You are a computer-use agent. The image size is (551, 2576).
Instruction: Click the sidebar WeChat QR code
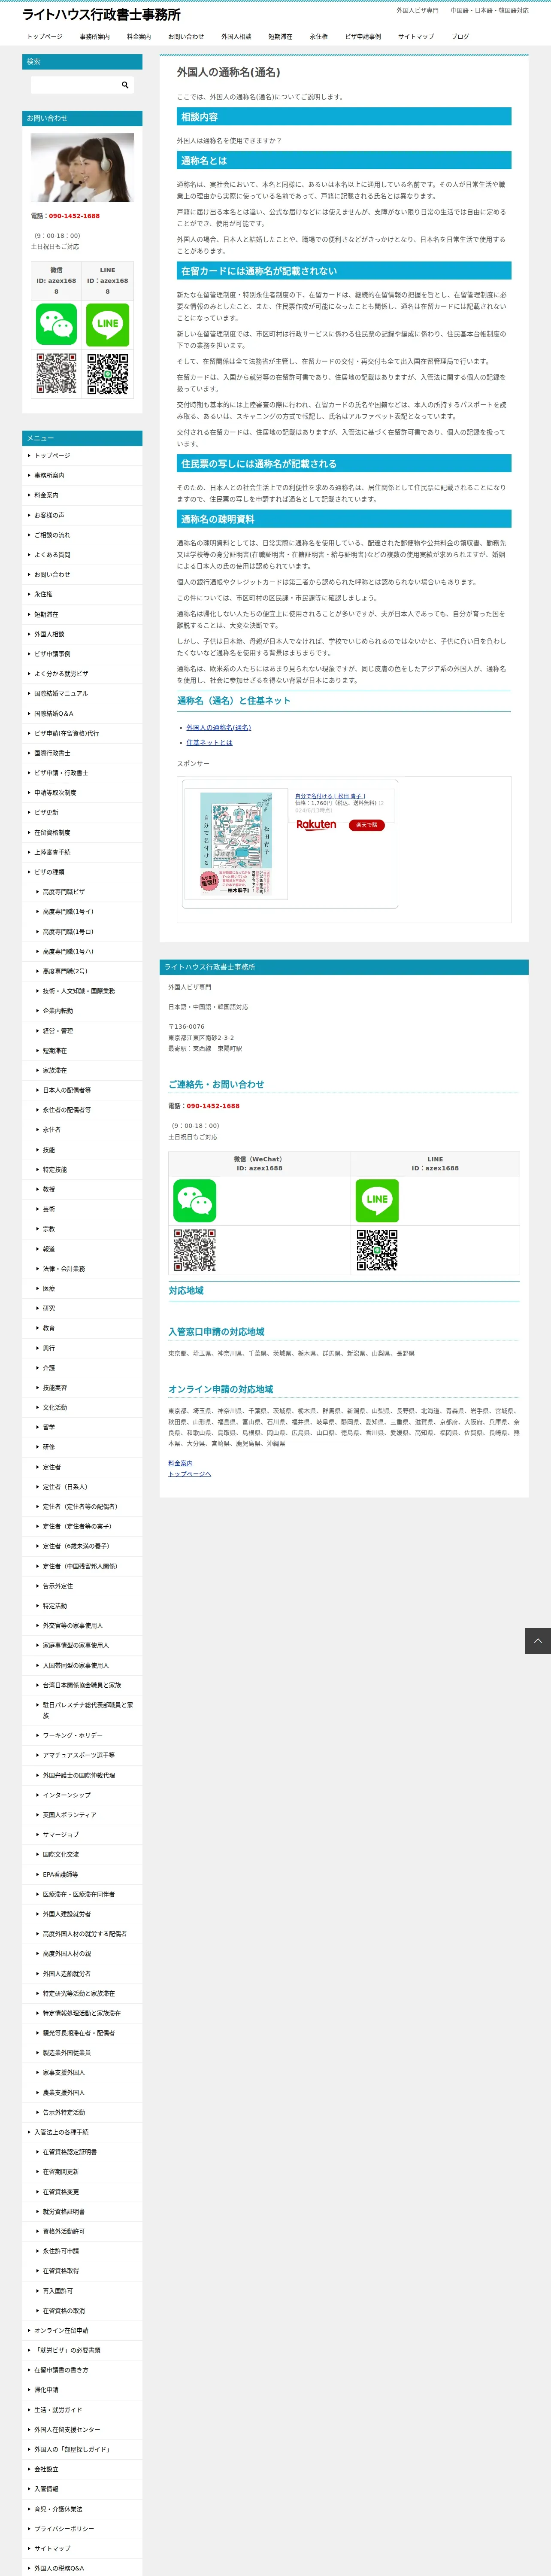tap(56, 374)
